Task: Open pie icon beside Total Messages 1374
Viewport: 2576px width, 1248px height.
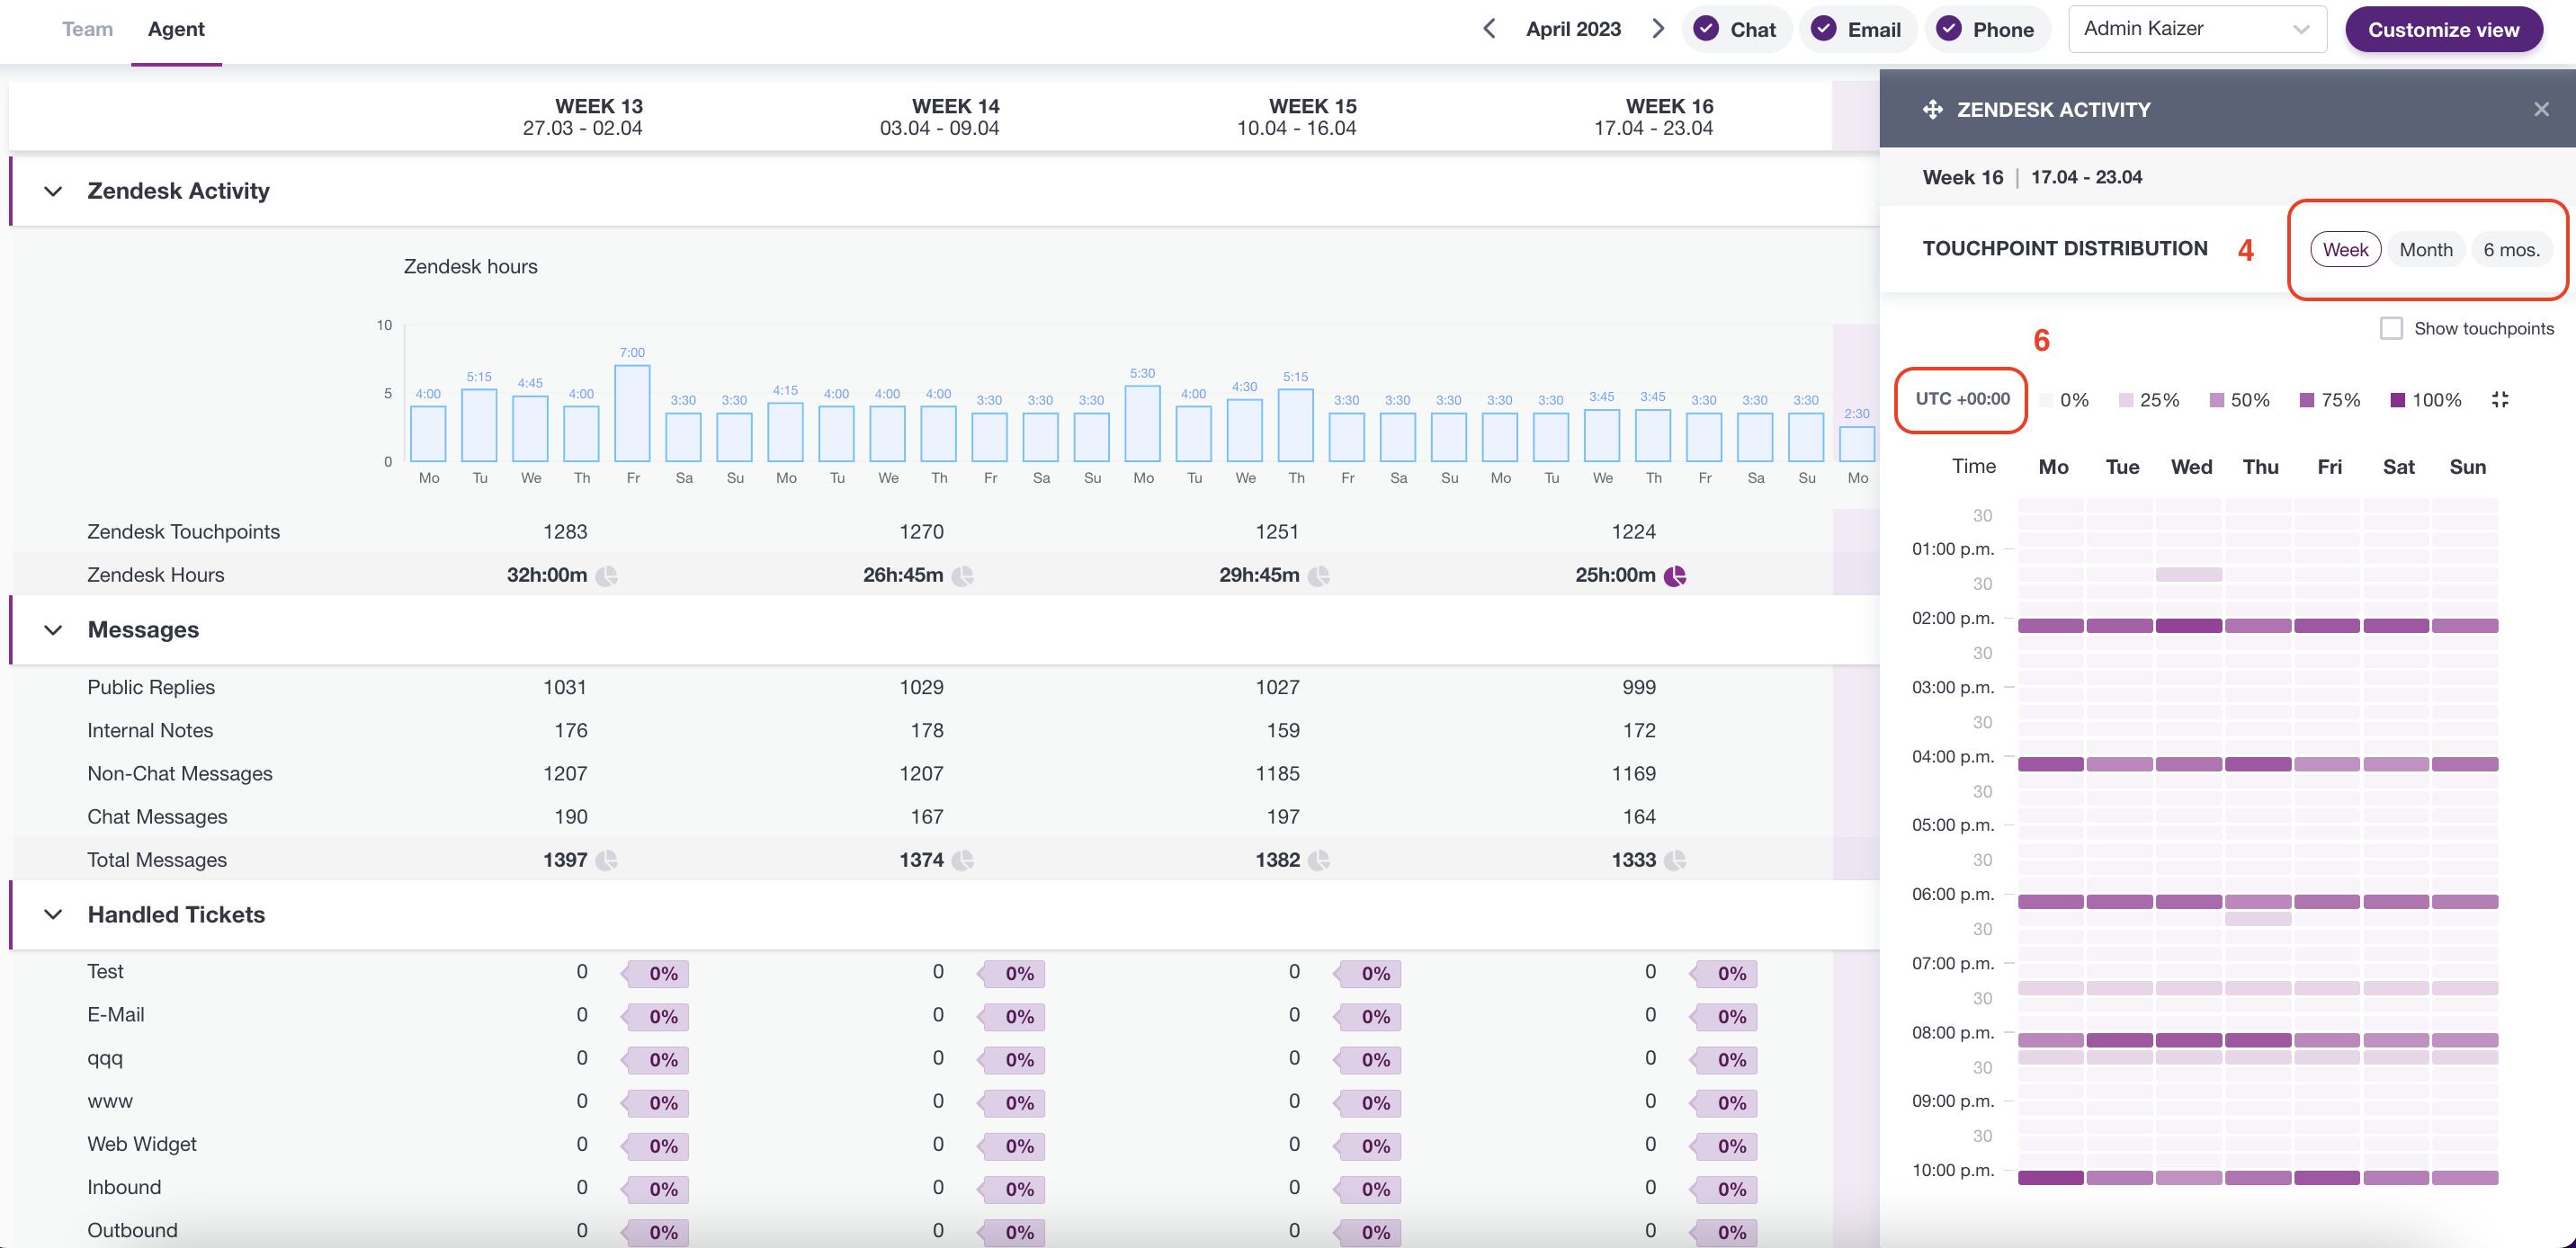Action: coord(962,860)
